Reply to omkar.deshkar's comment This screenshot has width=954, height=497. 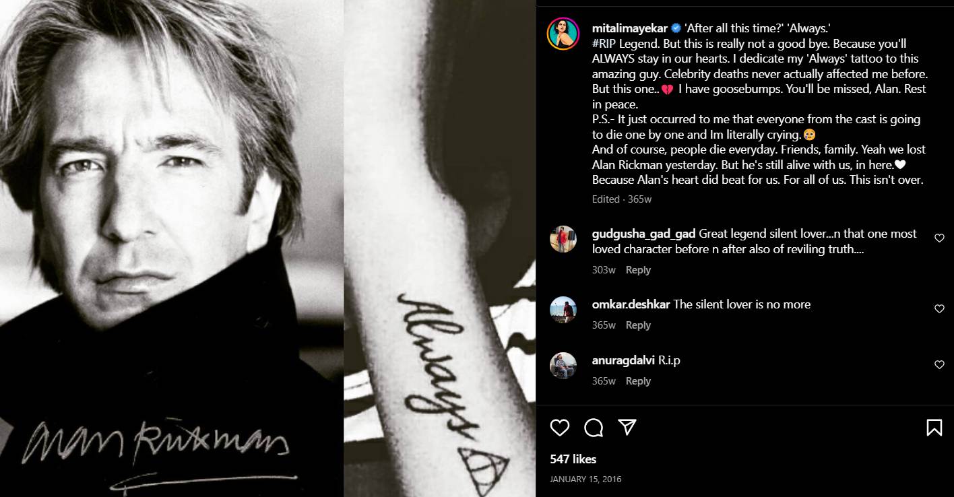[x=638, y=325]
